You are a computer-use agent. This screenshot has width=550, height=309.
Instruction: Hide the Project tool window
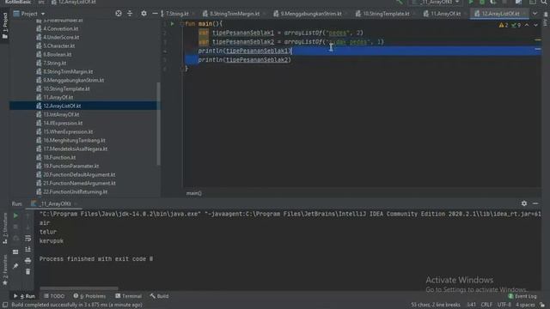(x=155, y=14)
